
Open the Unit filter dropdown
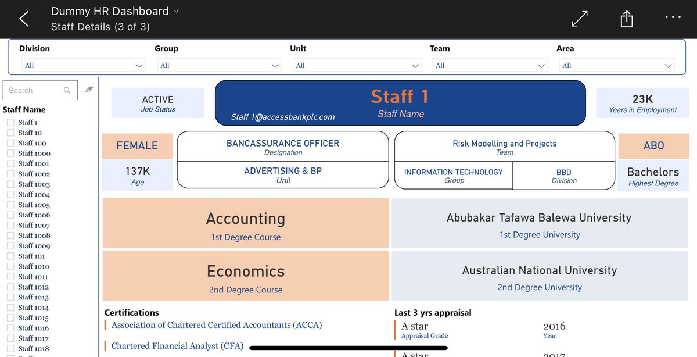(x=357, y=66)
